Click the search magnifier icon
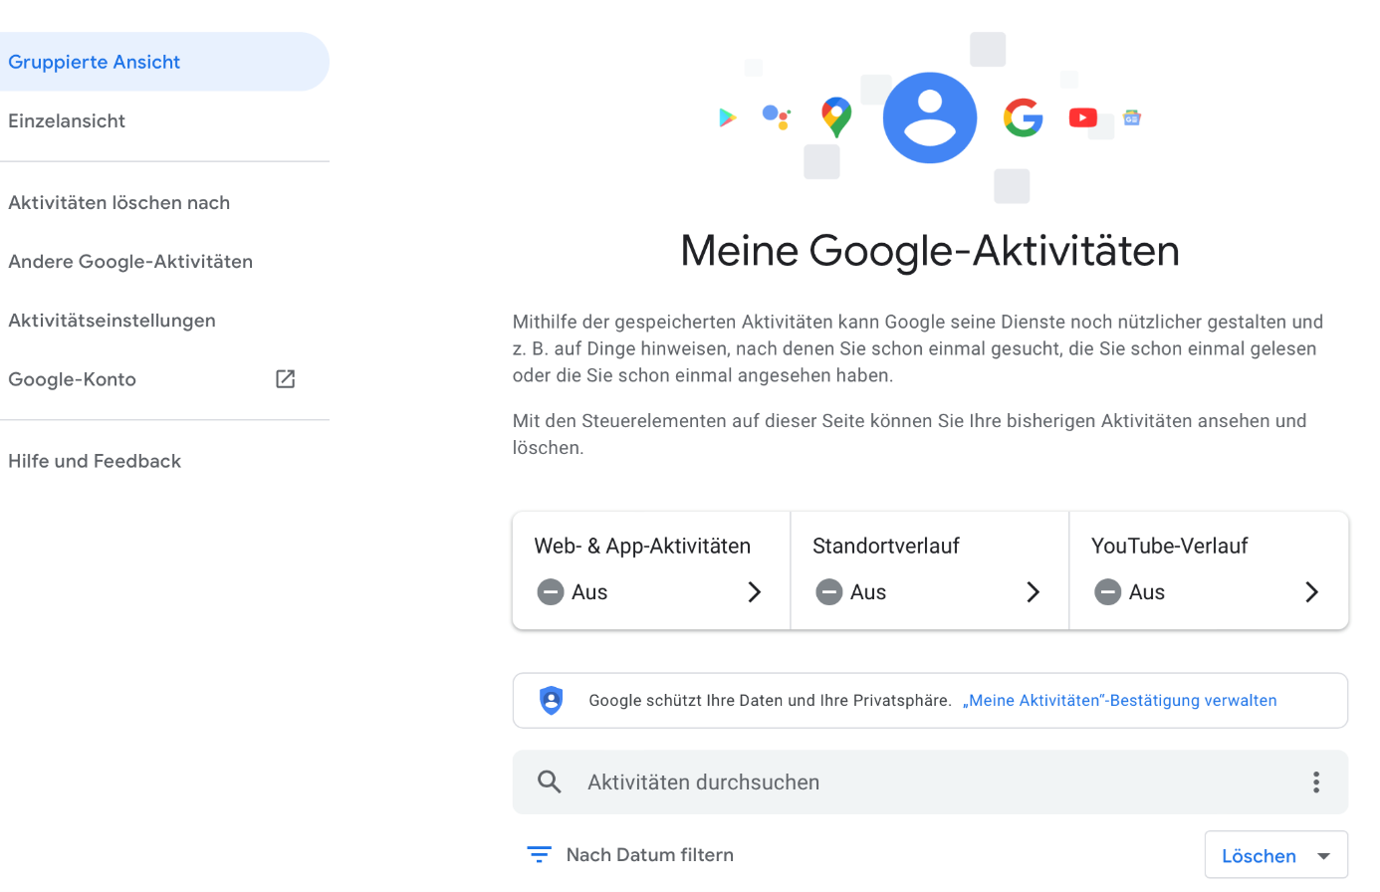 [550, 782]
